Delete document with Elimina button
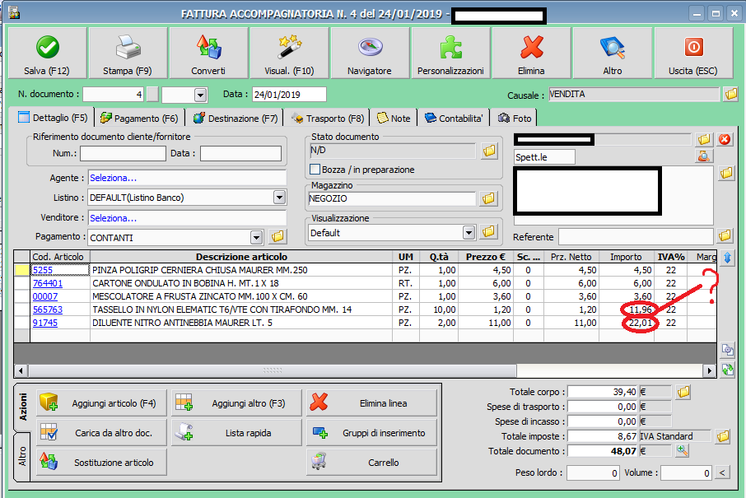This screenshot has width=746, height=498. [x=531, y=54]
